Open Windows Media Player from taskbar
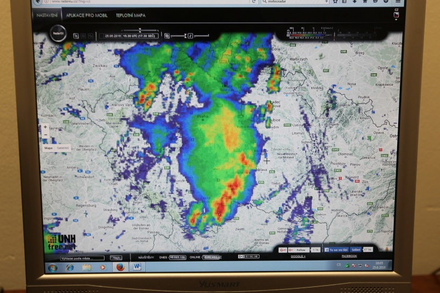 [103, 268]
